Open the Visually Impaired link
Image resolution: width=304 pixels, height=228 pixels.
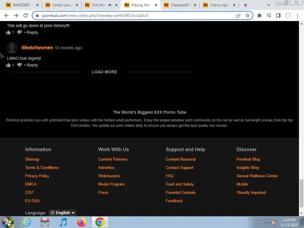251,192
